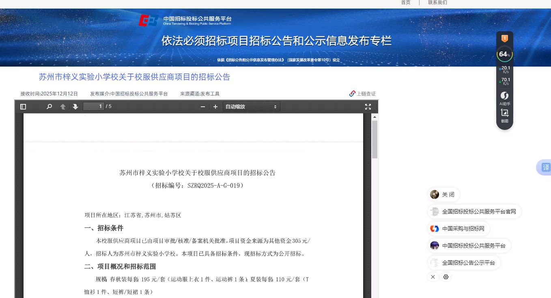
Task: Select 中国采购与招标网 suggestion
Action: pyautogui.click(x=458, y=229)
